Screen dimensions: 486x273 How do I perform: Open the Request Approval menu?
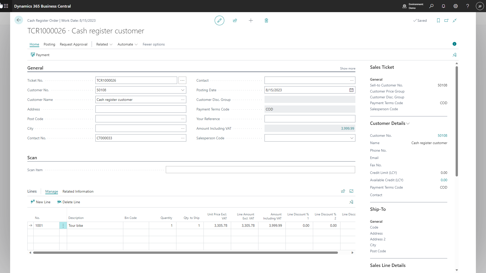coord(74,44)
